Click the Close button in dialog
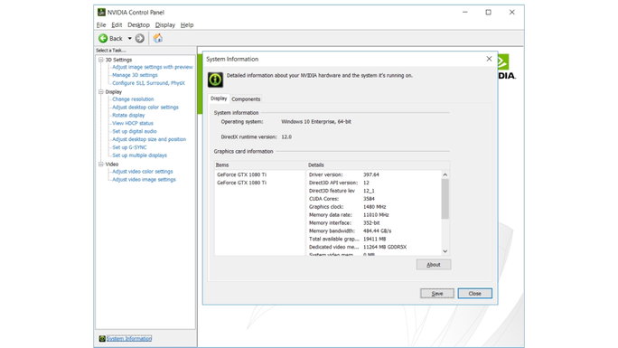 (474, 293)
